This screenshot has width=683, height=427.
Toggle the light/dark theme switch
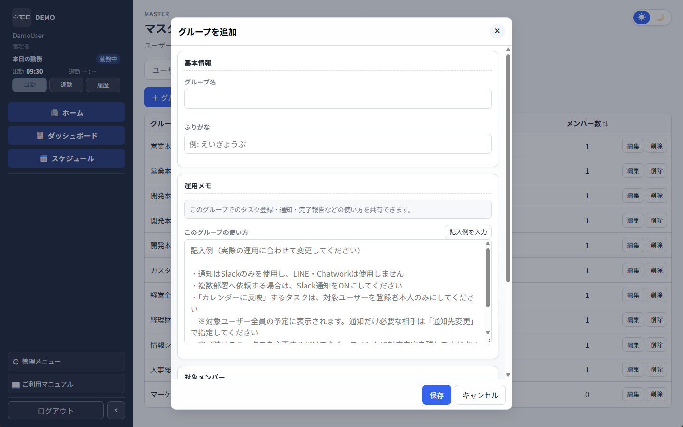coord(652,18)
